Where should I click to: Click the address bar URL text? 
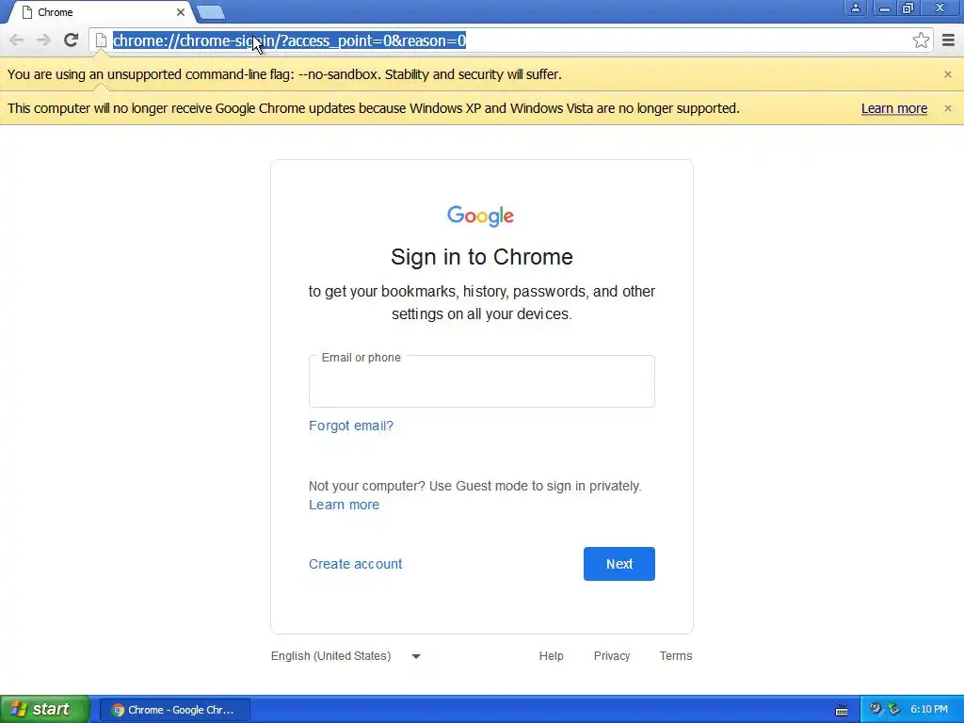[x=290, y=40]
